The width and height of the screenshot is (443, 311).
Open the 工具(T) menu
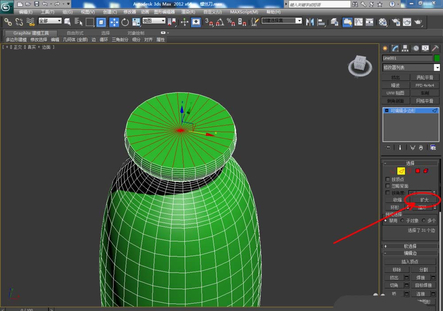click(47, 12)
